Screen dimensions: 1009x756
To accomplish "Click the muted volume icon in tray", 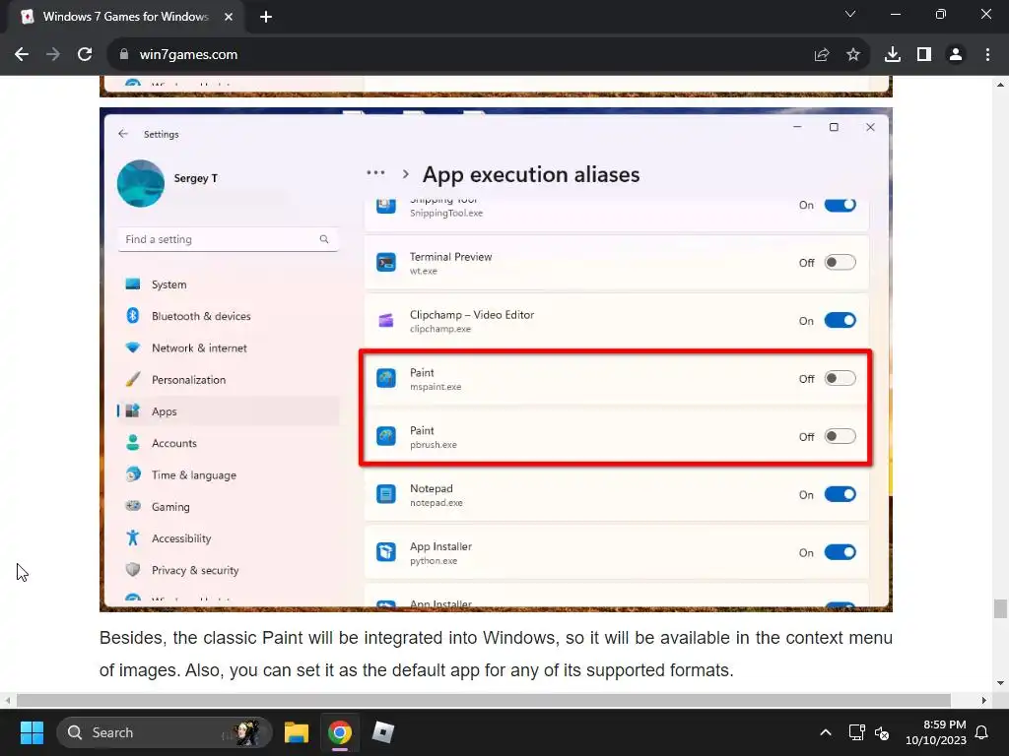I will tap(882, 732).
